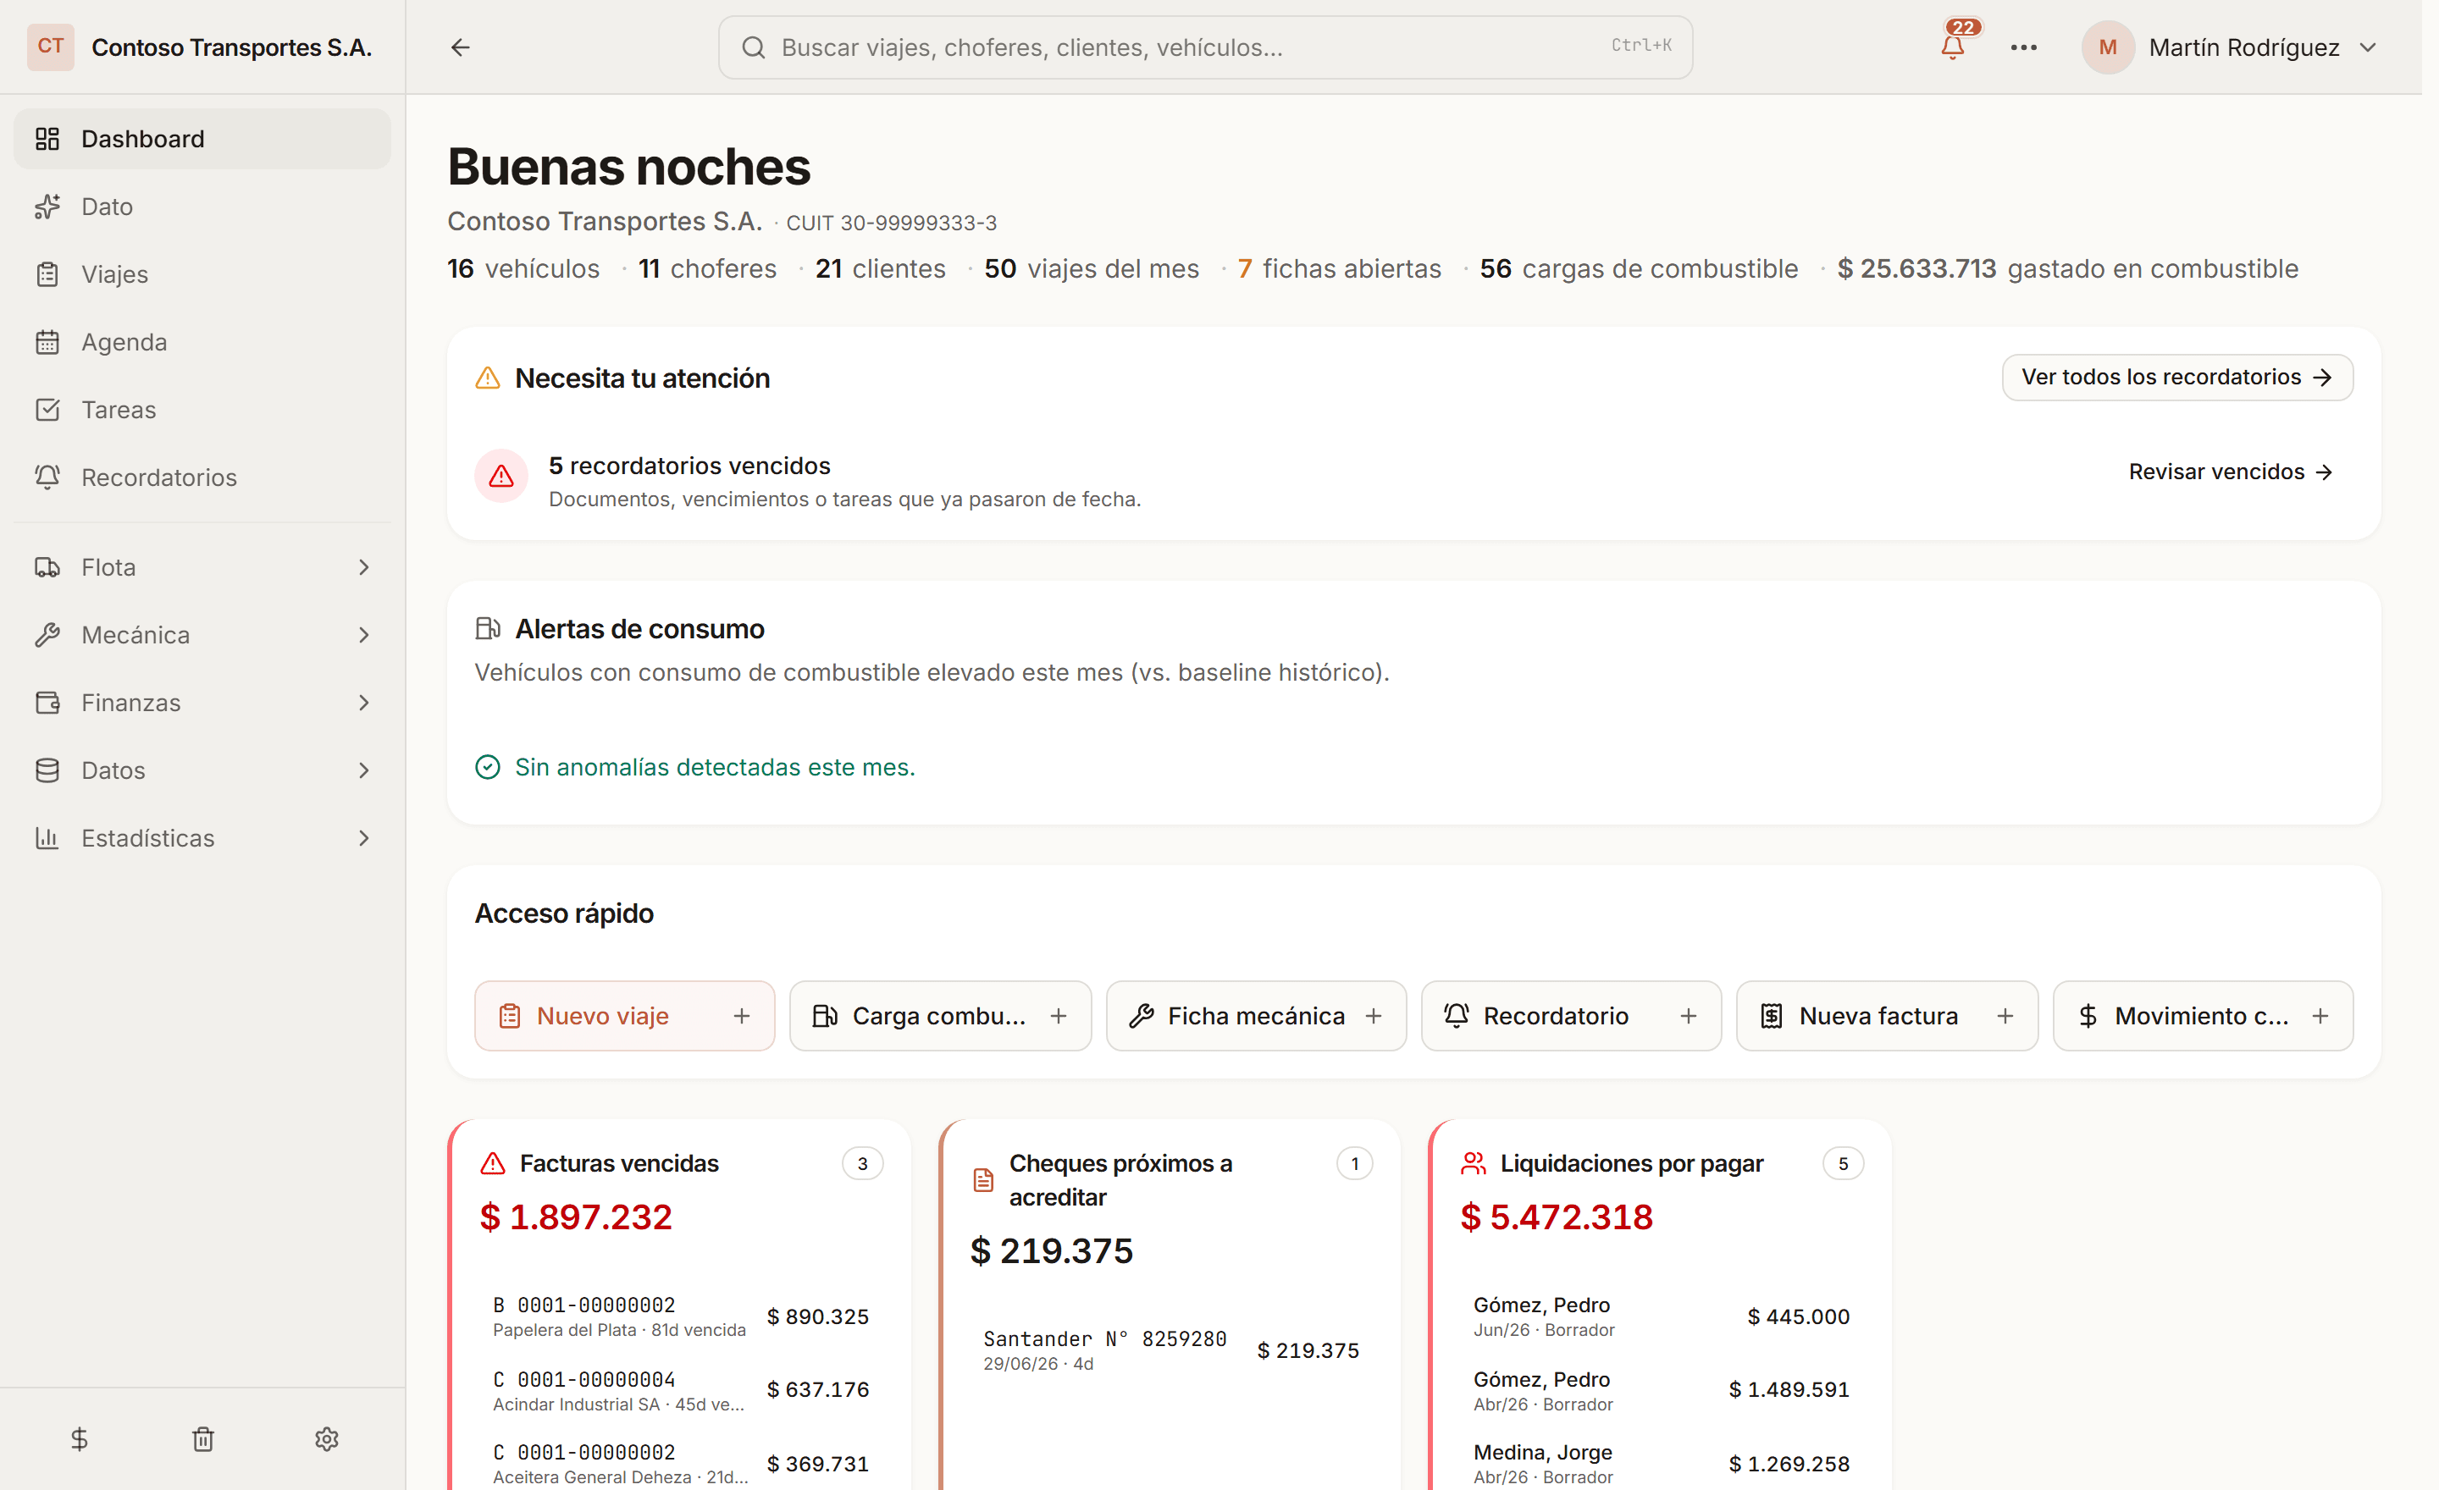Click the 21 clientes stat
Image resolution: width=2439 pixels, height=1490 pixels.
pyautogui.click(x=880, y=269)
